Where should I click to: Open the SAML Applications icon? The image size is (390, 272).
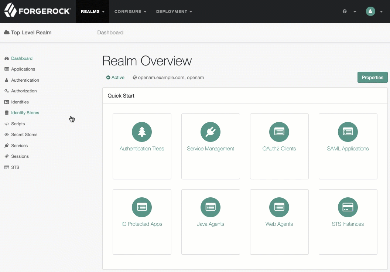pos(348,132)
